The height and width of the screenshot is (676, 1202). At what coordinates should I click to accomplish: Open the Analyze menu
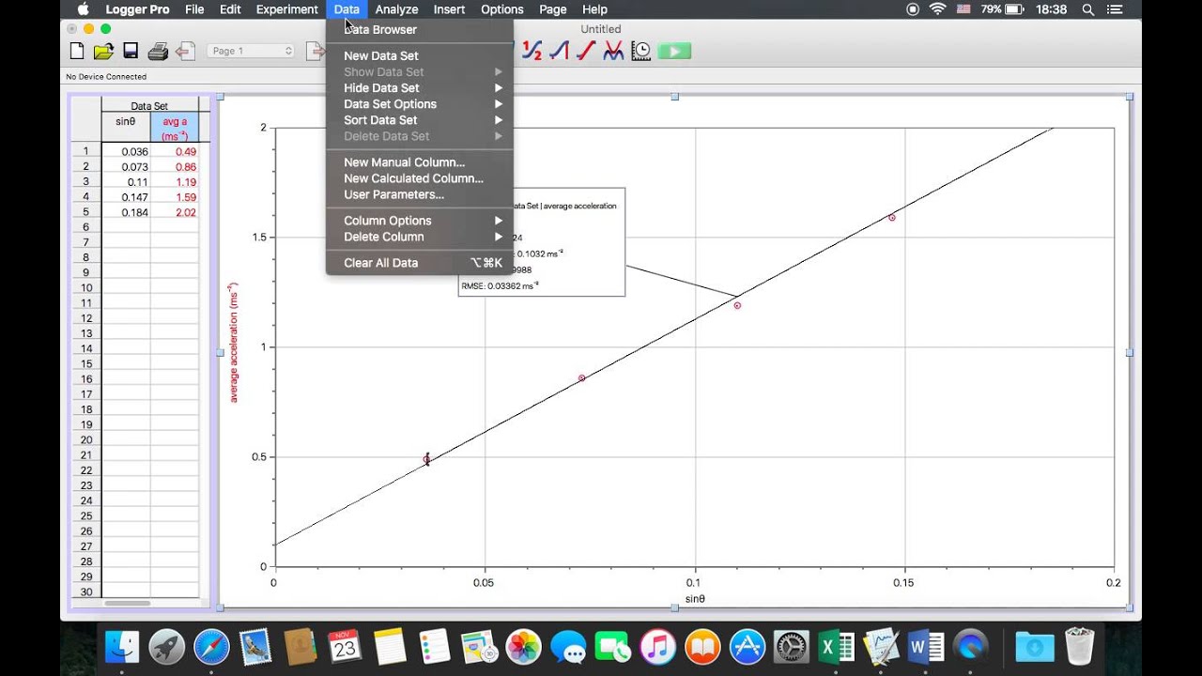396,9
